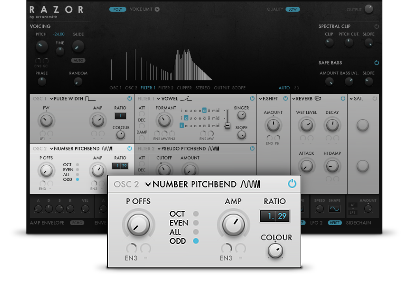
Task: Toggle the F.Shift power icon
Action: click(x=285, y=98)
